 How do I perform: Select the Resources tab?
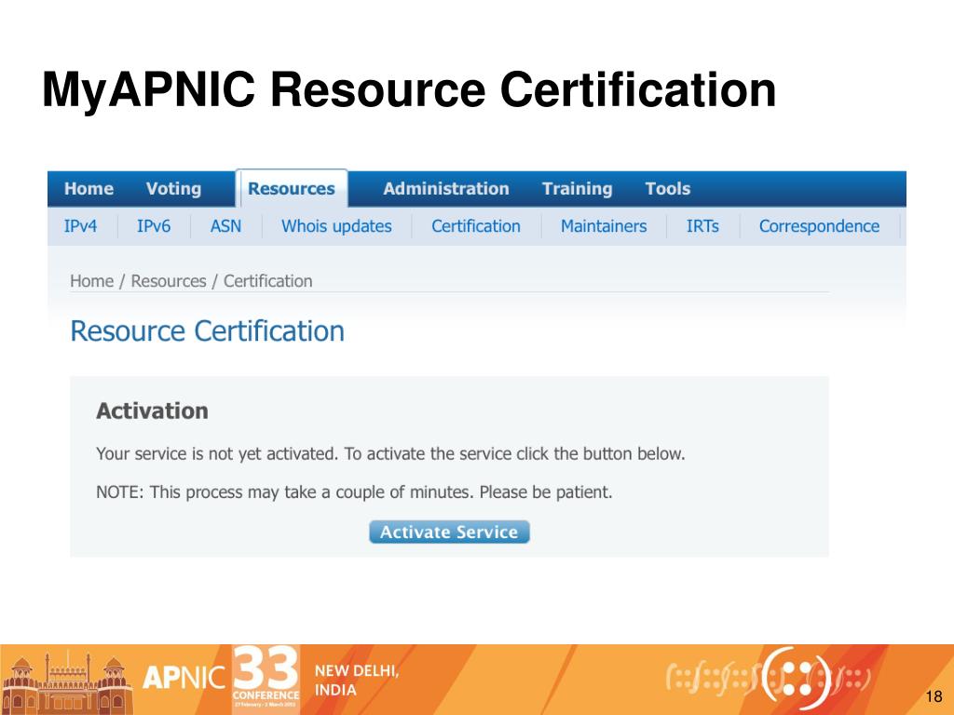292,188
